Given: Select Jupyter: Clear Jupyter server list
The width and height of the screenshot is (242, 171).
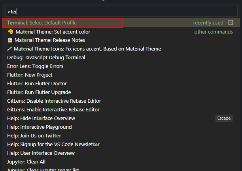Looking at the screenshot, I should 121,169.
